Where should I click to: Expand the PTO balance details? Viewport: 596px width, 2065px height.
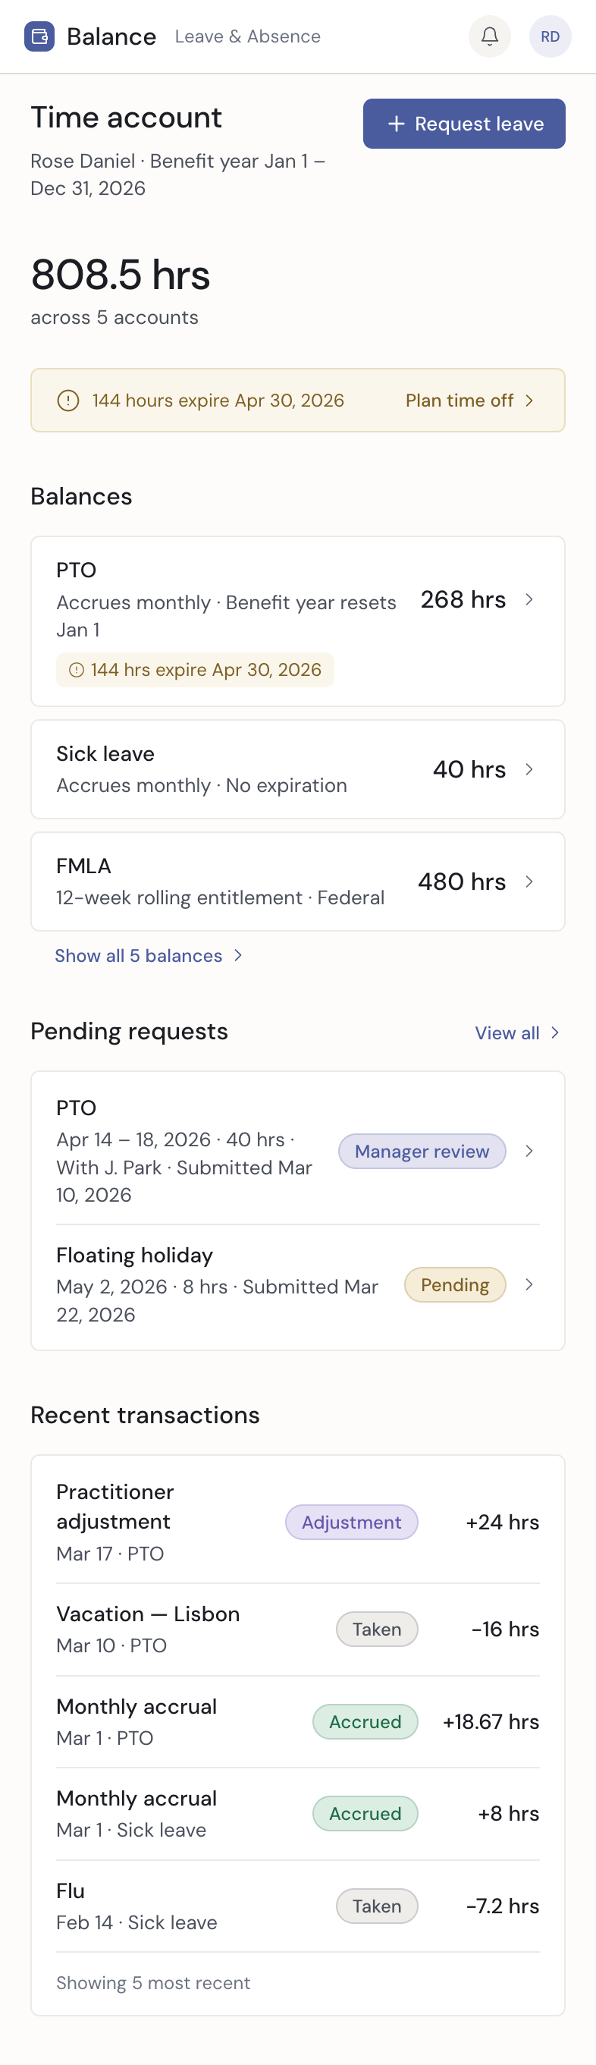click(x=529, y=599)
